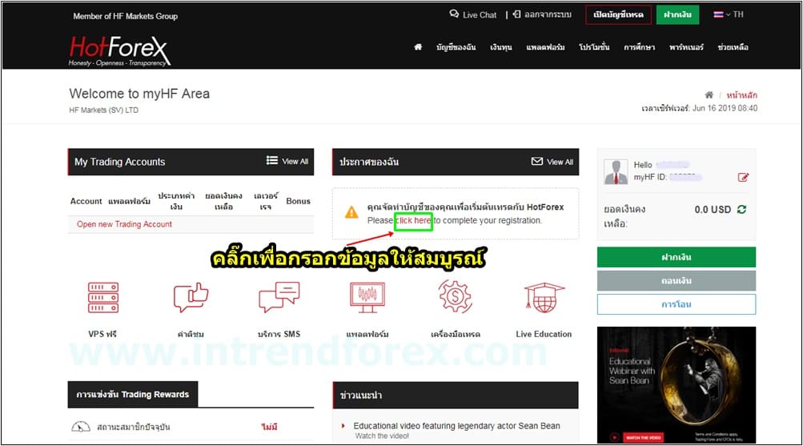Click the green ฝากเงิน button in header

(677, 15)
